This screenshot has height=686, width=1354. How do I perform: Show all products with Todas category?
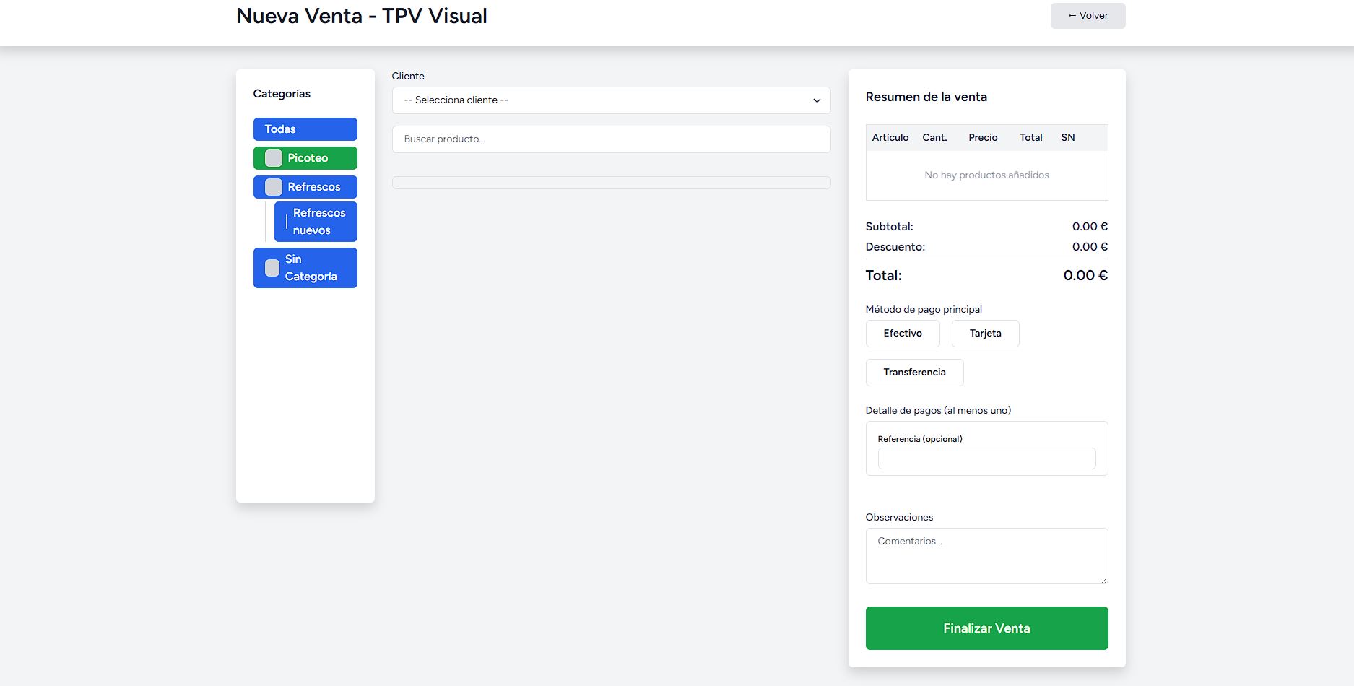305,129
